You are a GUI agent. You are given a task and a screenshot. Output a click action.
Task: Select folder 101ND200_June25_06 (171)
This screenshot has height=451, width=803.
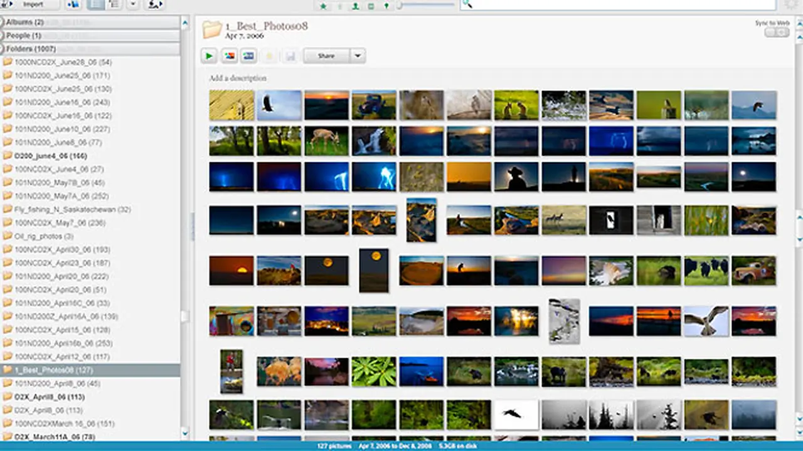[x=90, y=76]
